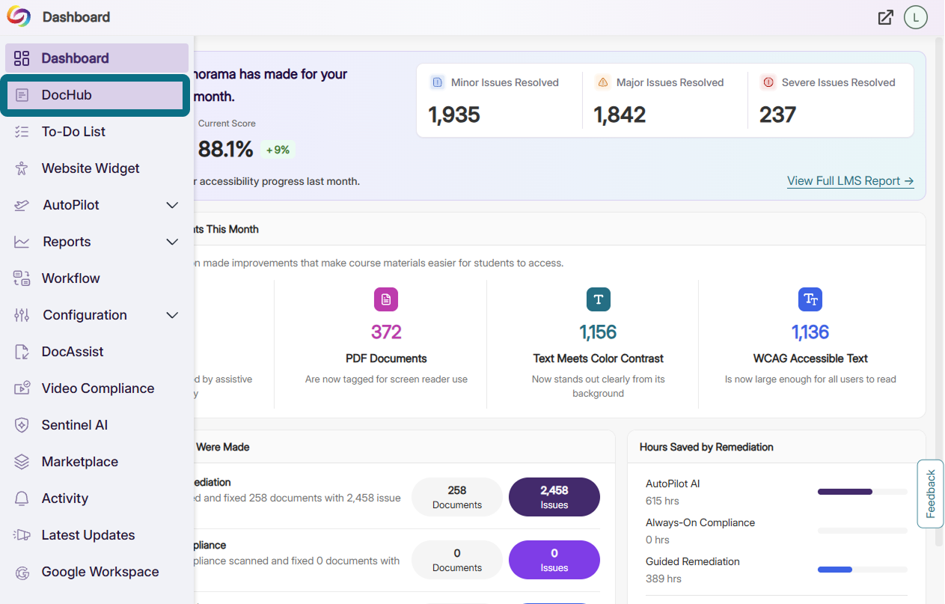The height and width of the screenshot is (604, 945).
Task: Click the 1,842 Major Issues Resolved value
Action: (620, 115)
